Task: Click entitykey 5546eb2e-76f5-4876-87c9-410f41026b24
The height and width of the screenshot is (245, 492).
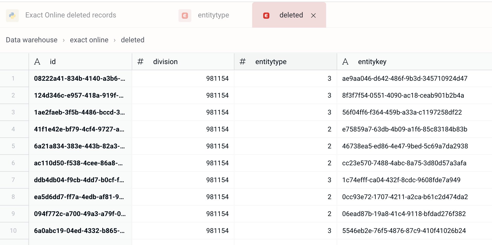Action: click(x=404, y=231)
